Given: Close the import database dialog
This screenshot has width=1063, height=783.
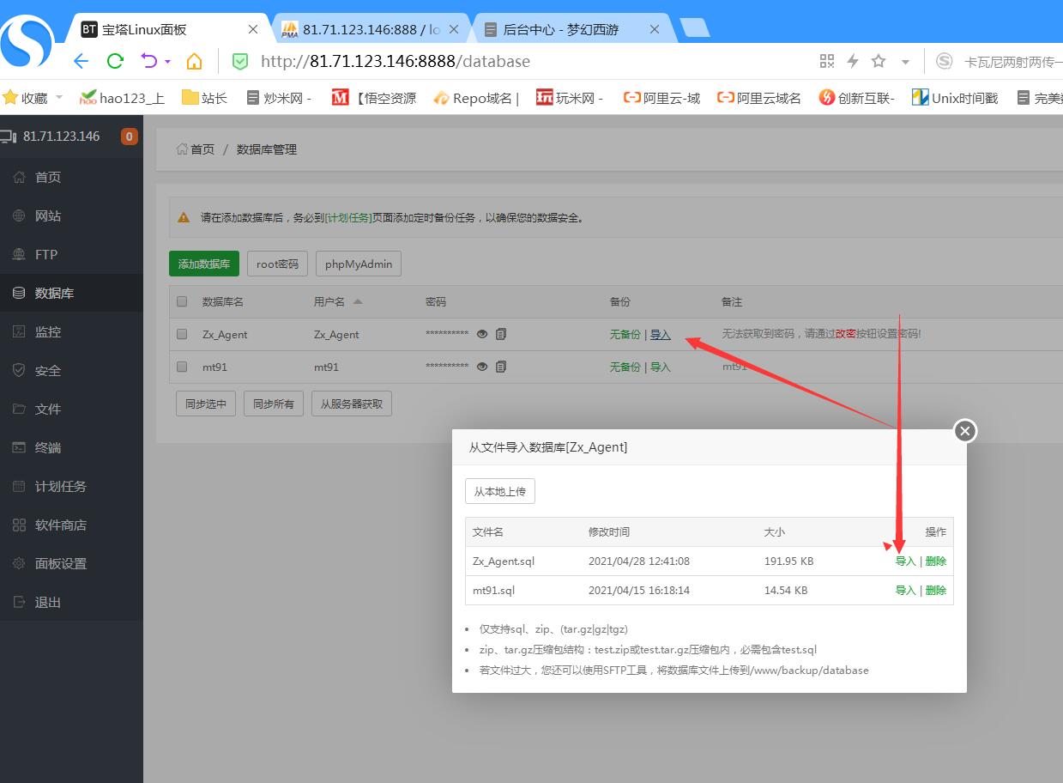Looking at the screenshot, I should (965, 431).
